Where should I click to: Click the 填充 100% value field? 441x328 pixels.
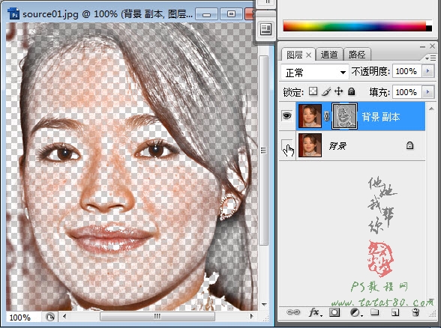click(407, 92)
